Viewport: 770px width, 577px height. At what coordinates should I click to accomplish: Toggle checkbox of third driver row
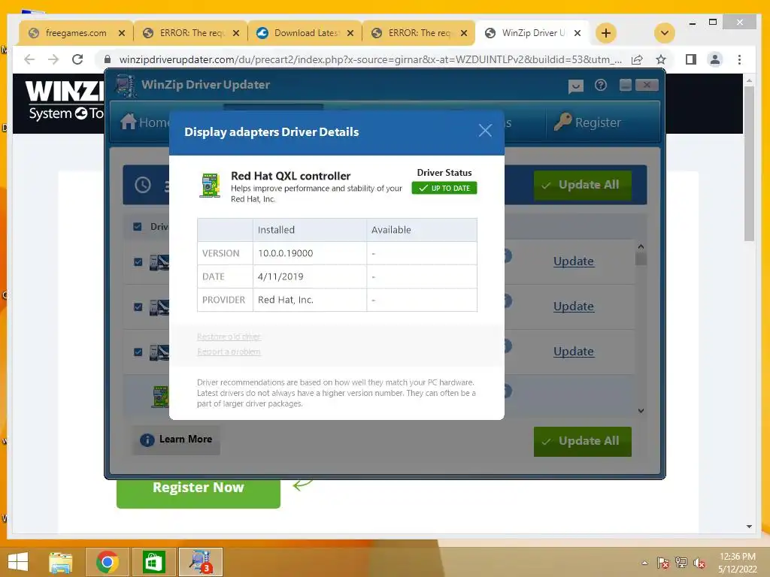pyautogui.click(x=138, y=352)
